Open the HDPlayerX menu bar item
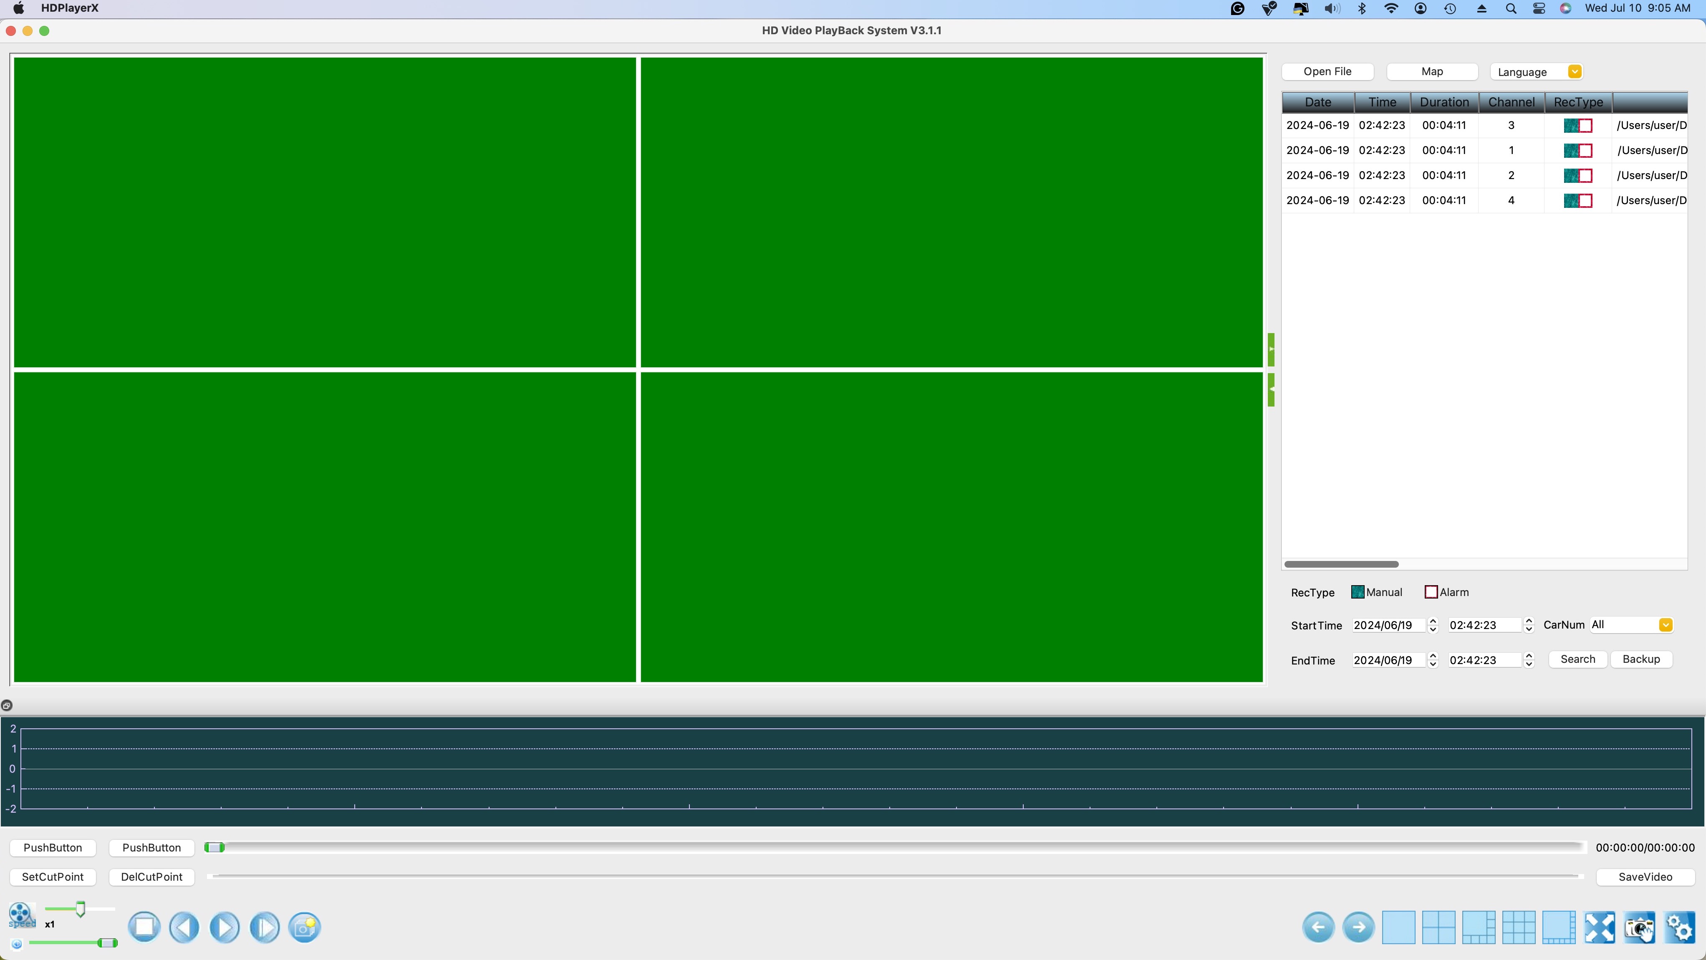This screenshot has width=1706, height=960. 70,8
